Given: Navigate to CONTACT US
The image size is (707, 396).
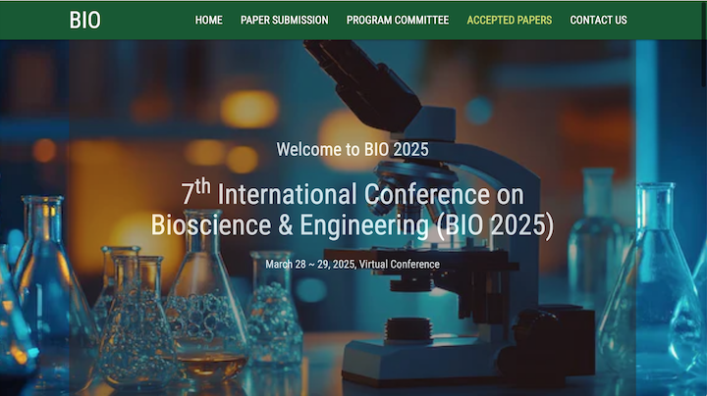Looking at the screenshot, I should [598, 20].
